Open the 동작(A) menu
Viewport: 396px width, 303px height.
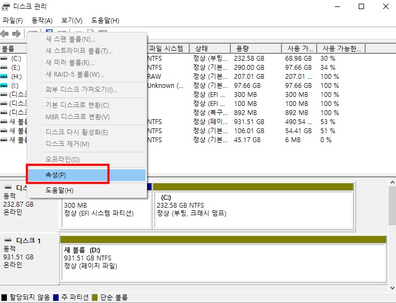pos(42,20)
